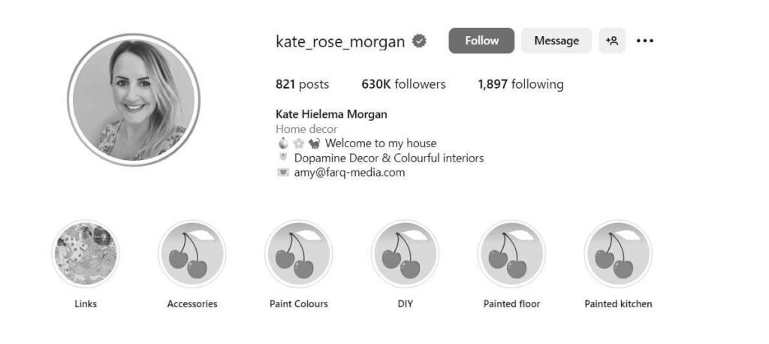Screen dimensions: 769x344
Task: Click the kate_rose_morgan username text
Action: pos(340,42)
